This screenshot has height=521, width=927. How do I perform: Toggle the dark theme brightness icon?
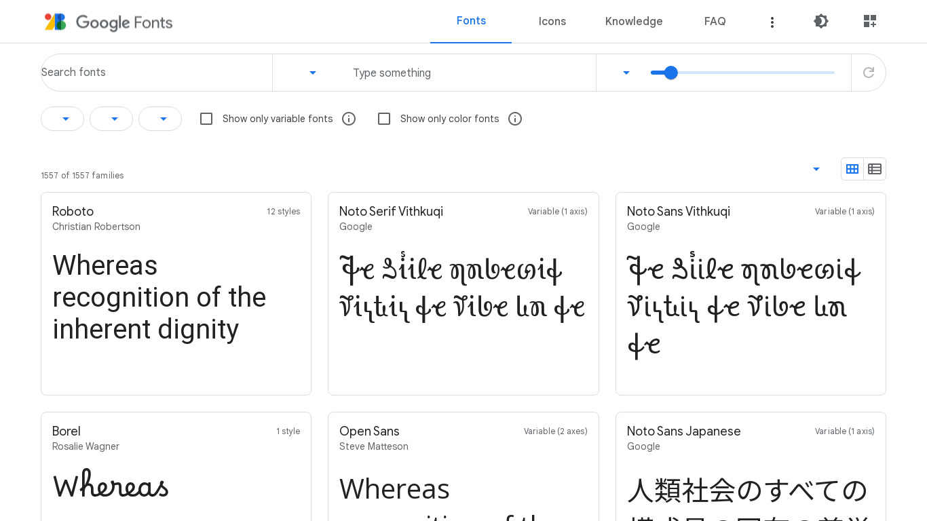pos(821,21)
